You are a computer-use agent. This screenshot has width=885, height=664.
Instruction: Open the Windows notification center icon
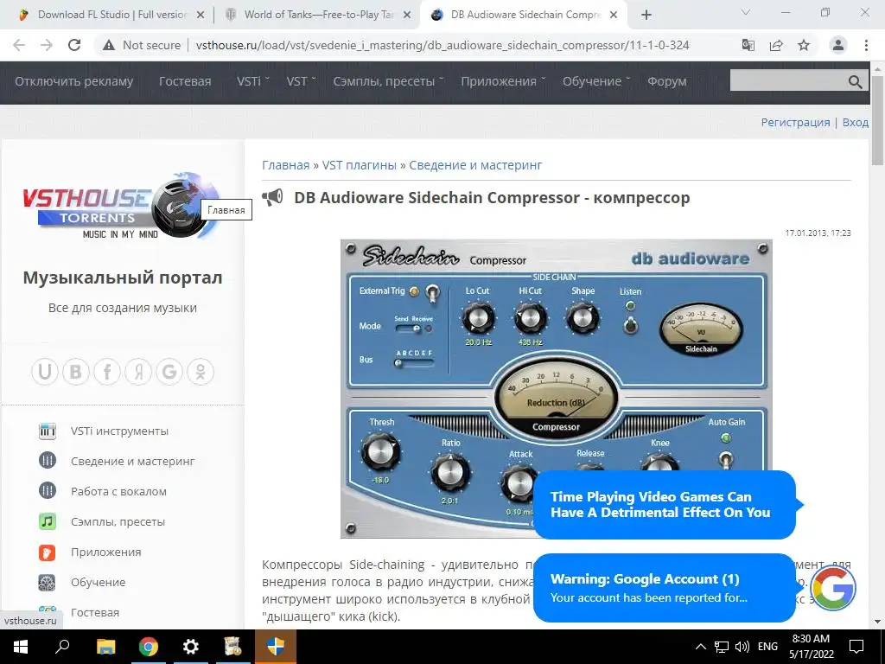pyautogui.click(x=856, y=647)
